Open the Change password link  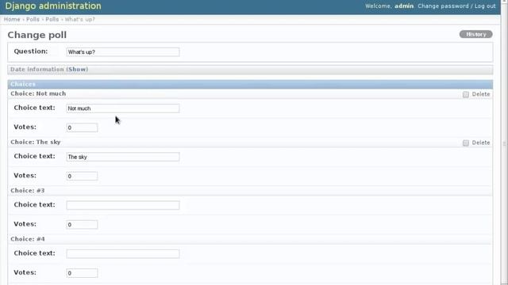click(443, 6)
